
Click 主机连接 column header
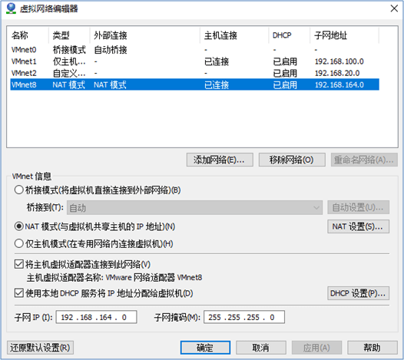click(x=234, y=35)
